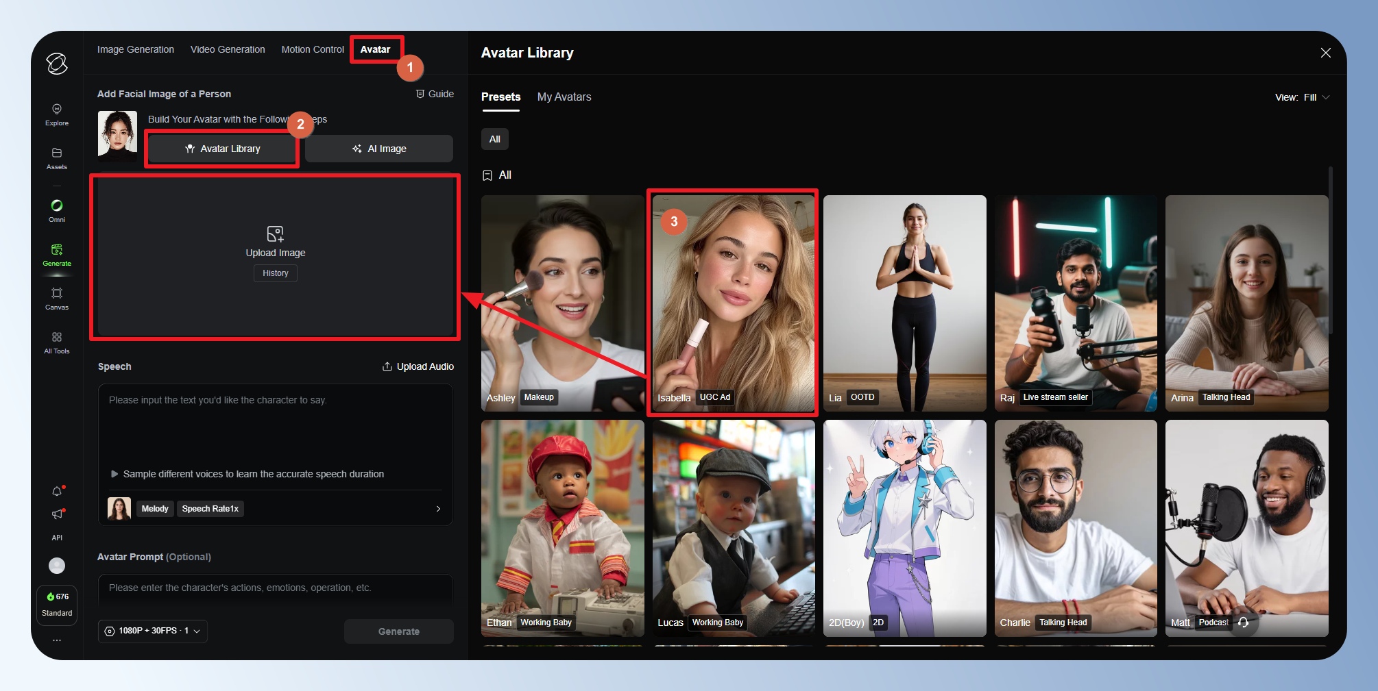Open the Assets sidebar icon

point(57,158)
